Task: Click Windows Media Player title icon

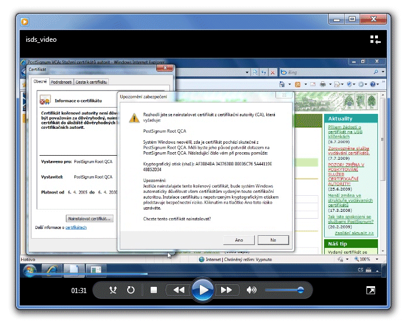Action: point(25,22)
